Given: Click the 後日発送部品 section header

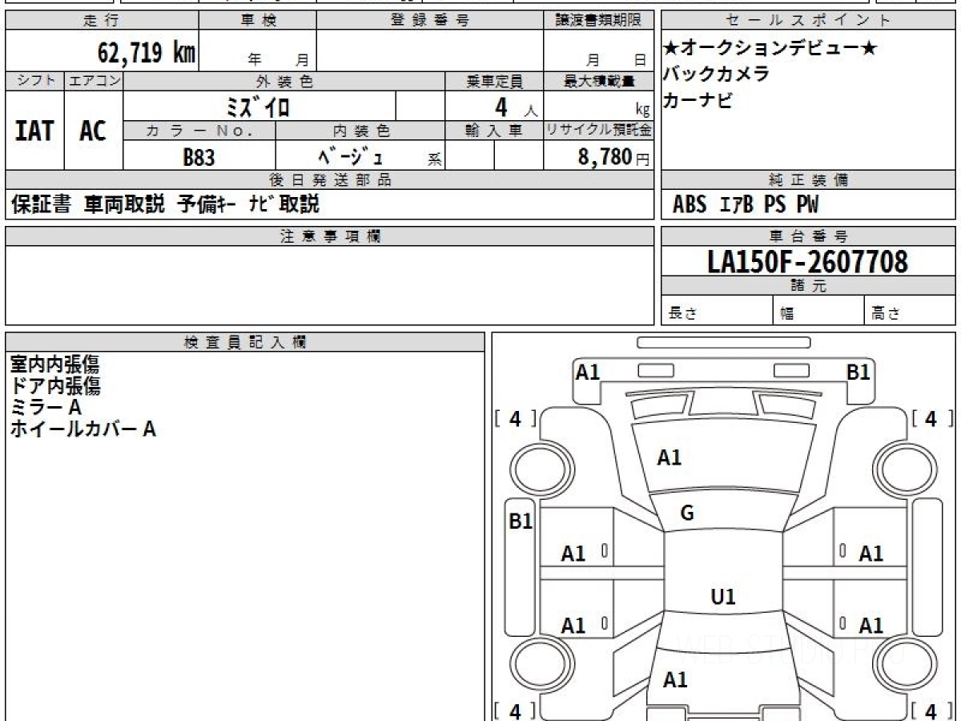Looking at the screenshot, I should tap(329, 180).
